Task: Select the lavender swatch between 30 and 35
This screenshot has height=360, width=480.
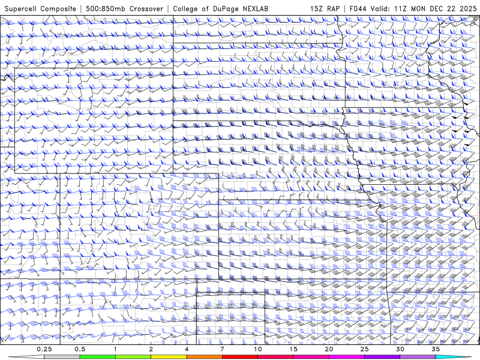Action: (418, 357)
